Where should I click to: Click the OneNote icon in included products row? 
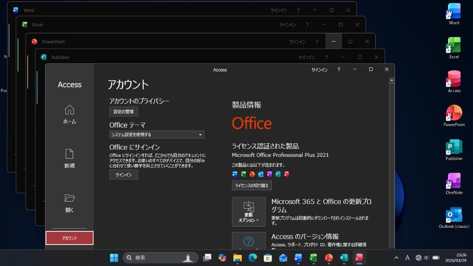coord(269,174)
